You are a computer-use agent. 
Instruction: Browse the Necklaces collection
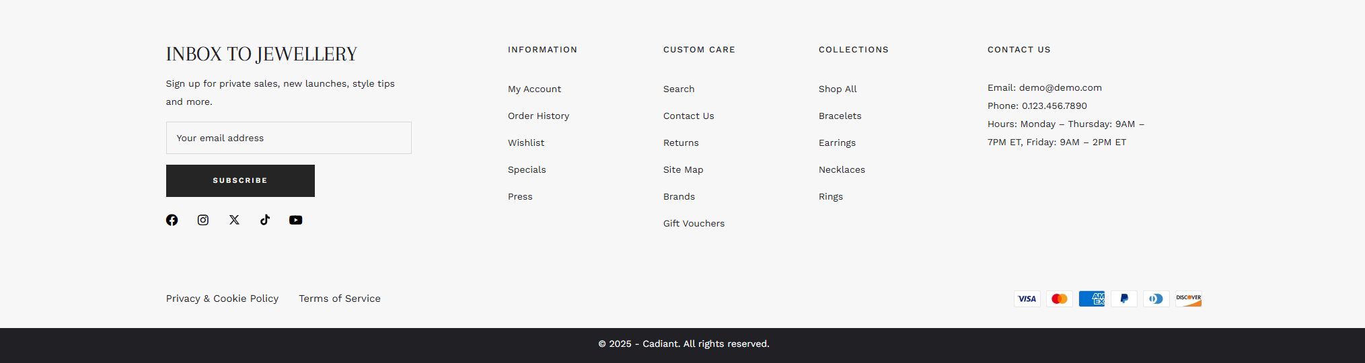coord(842,169)
